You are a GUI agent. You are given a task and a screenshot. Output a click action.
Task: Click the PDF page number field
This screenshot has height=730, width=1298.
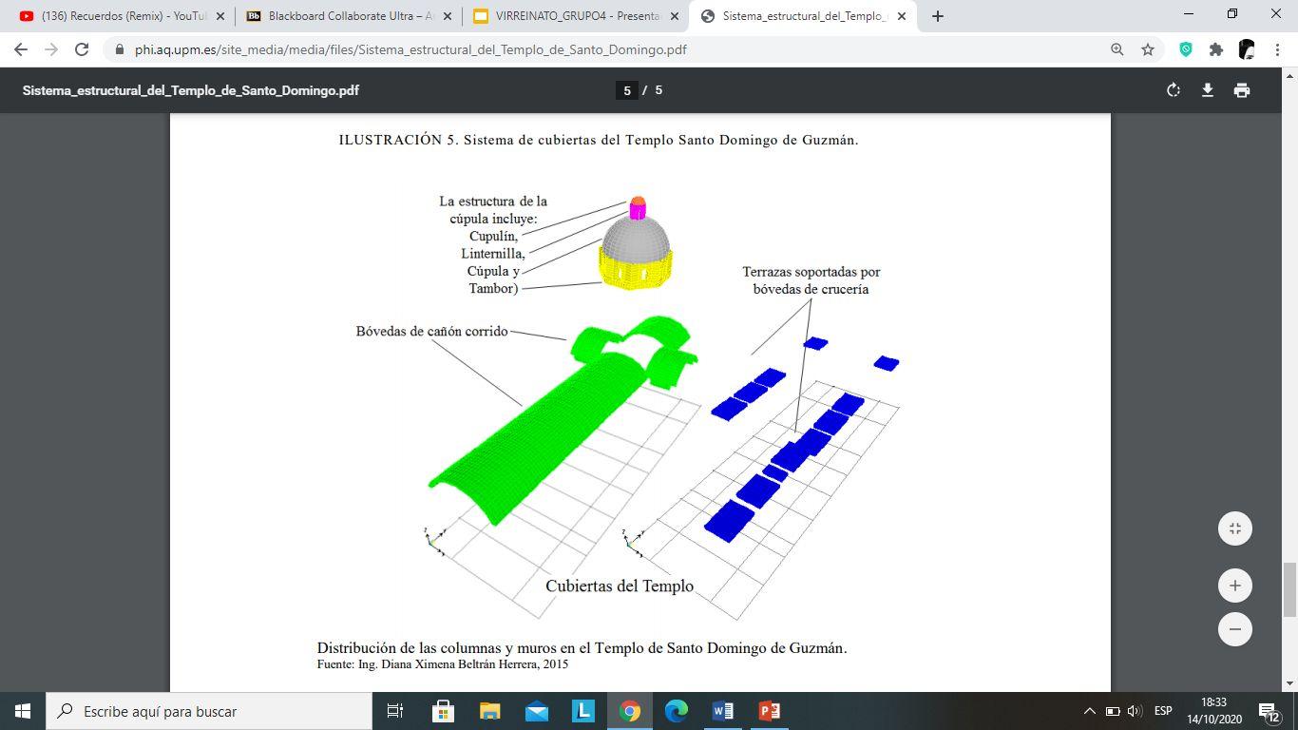(626, 90)
